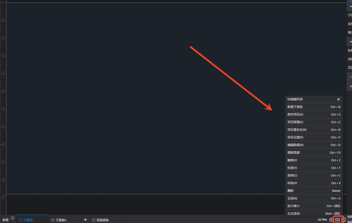The height and width of the screenshot is (223, 352).
Task: Expand the greyed-out collapsed section in right panel
Action: 351,77
